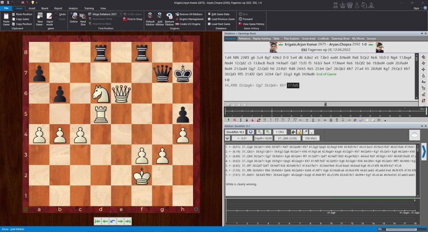Click the 1 CPU button
428x232 pixels.
[281, 132]
